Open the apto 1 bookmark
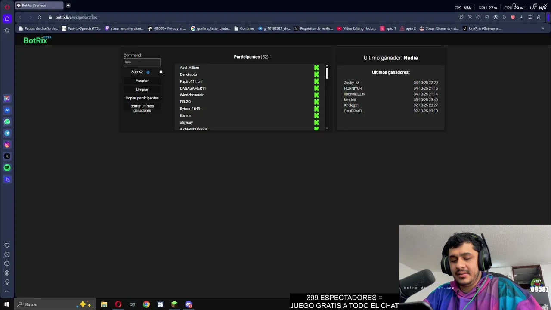Image resolution: width=551 pixels, height=310 pixels. 388,28
